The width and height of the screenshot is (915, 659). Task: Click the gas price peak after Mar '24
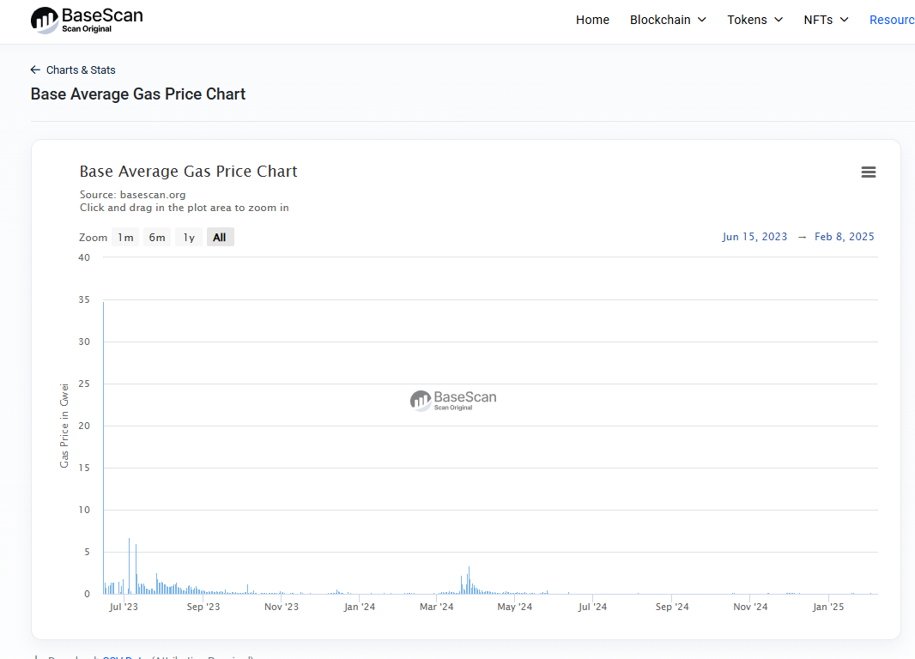[x=469, y=580]
